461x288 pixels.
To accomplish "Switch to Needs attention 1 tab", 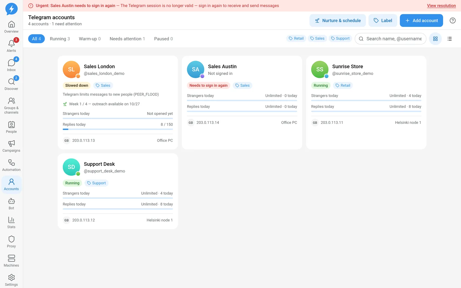I will [127, 39].
